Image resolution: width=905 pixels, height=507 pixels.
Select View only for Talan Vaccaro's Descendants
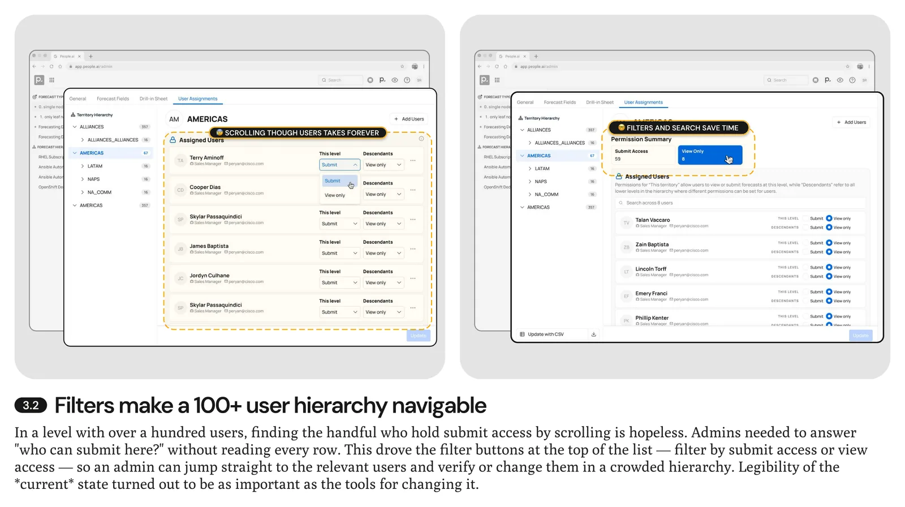[829, 227]
